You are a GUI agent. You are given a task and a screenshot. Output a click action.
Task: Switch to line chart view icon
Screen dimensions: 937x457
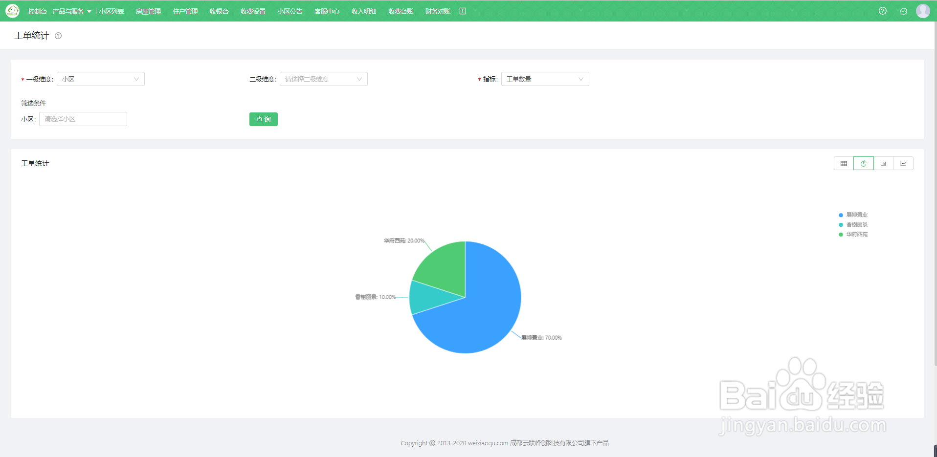click(903, 164)
